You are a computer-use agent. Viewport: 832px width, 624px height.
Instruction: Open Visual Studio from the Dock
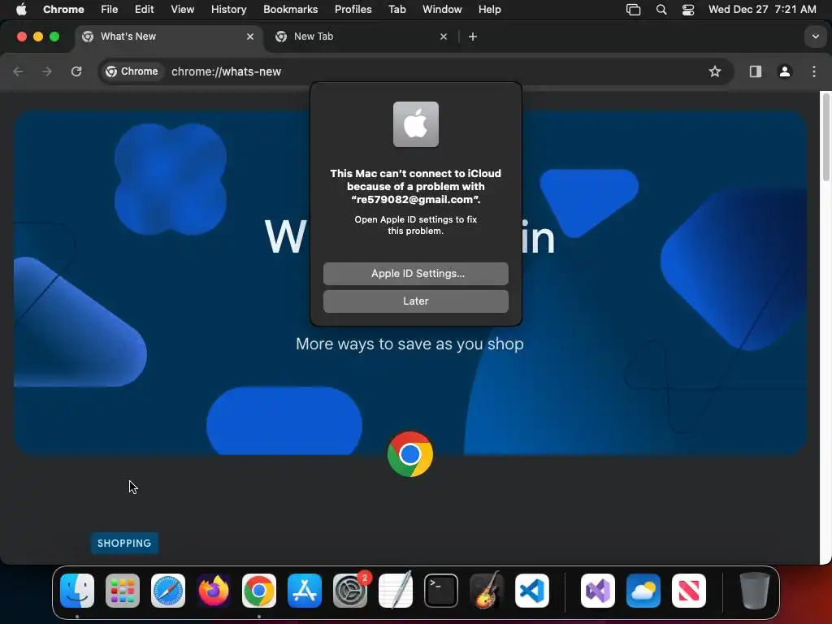click(598, 591)
